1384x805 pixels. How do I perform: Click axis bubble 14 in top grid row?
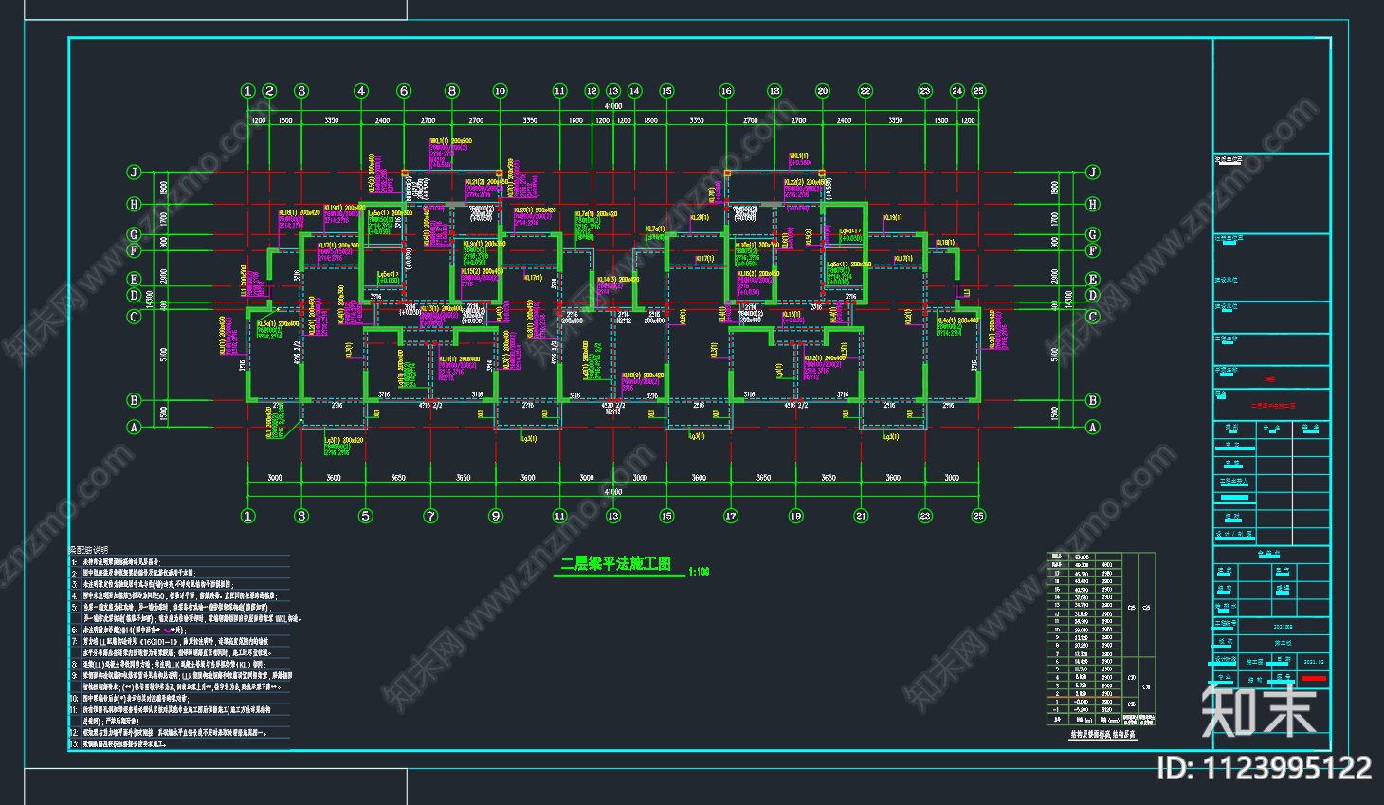(x=634, y=91)
